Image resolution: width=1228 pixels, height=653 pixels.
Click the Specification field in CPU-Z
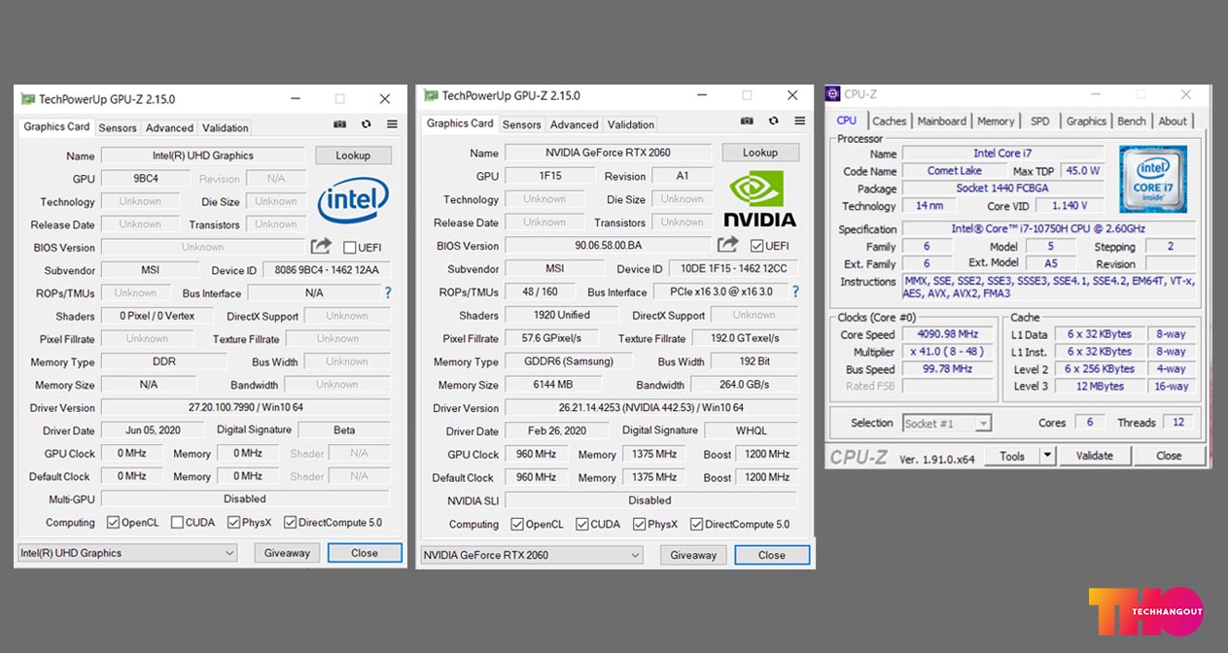click(1049, 229)
